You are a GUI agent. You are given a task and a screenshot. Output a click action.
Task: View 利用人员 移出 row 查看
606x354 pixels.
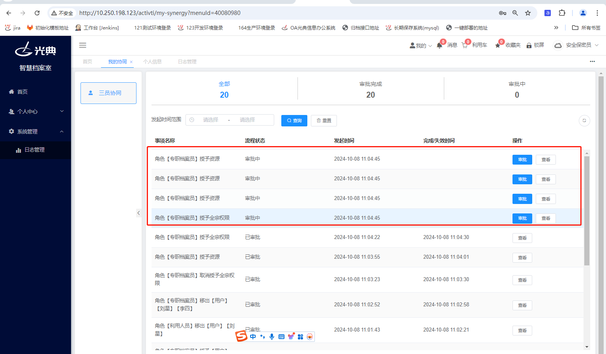pyautogui.click(x=522, y=330)
